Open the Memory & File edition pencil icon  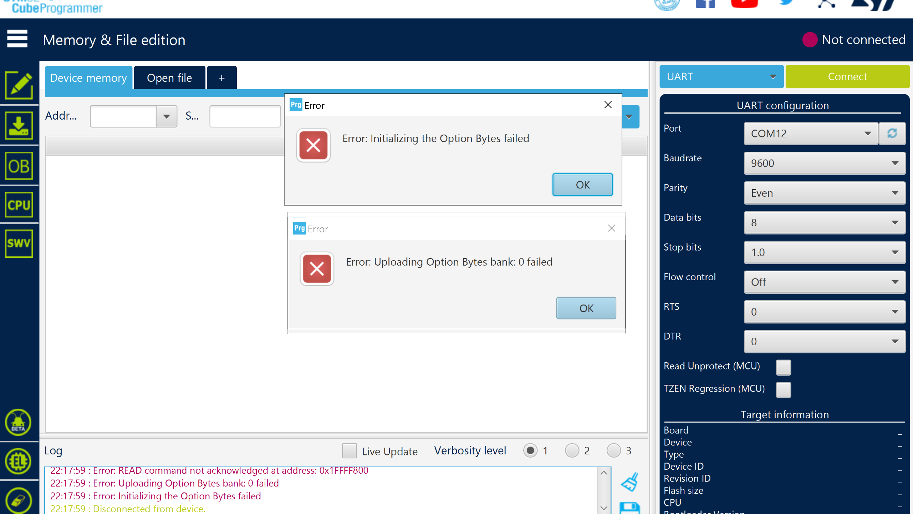pos(19,86)
